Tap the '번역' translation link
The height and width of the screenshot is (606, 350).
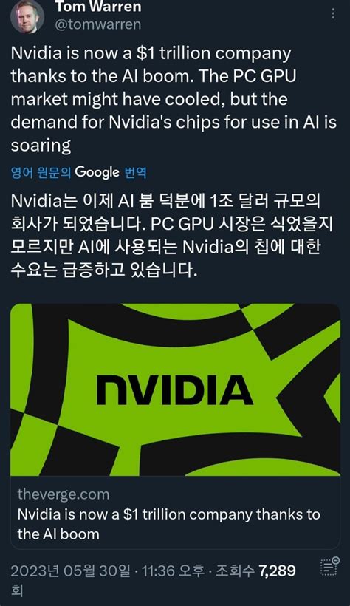click(135, 172)
